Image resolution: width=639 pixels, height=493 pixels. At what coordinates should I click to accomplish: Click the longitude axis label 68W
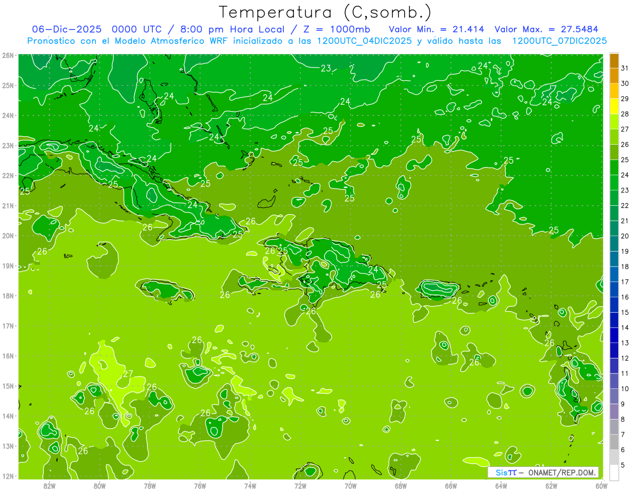click(401, 485)
